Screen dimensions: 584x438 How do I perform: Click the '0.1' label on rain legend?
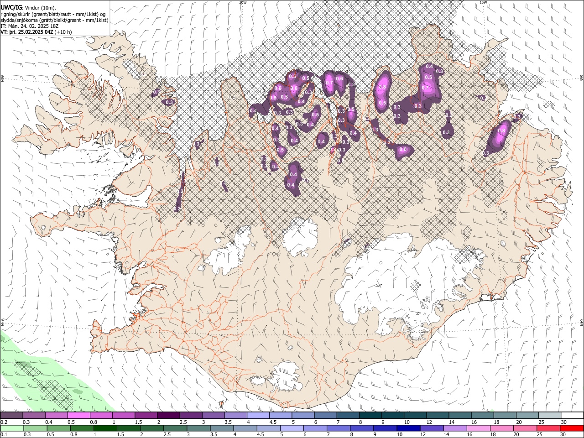pyautogui.click(x=4, y=434)
